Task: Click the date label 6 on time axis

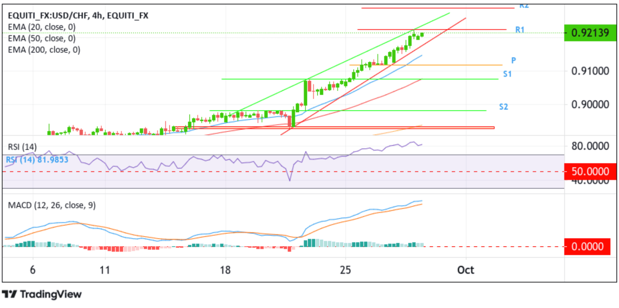Action: pyautogui.click(x=33, y=270)
